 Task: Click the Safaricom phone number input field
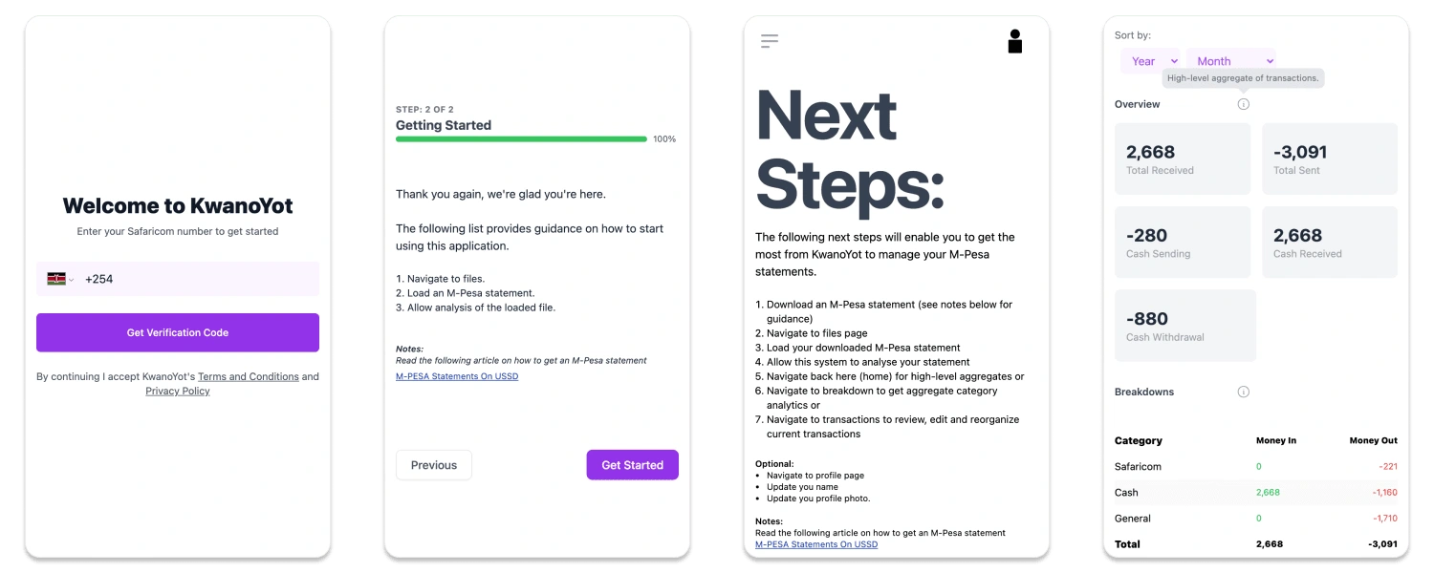pos(196,279)
